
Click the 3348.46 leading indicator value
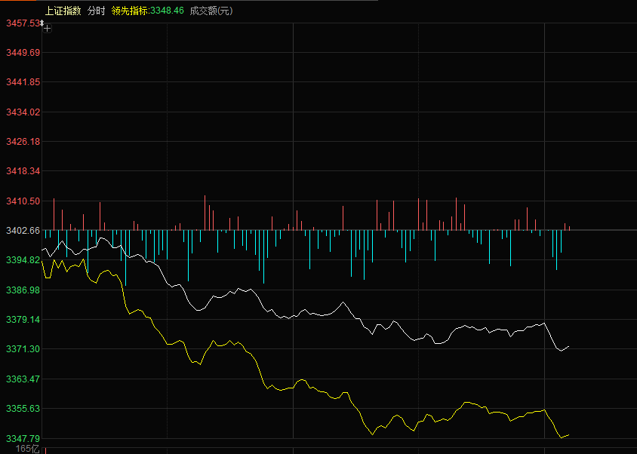tap(167, 11)
